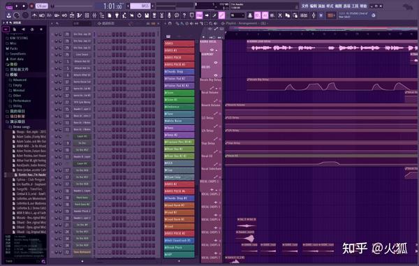Toggle Pattern/Song mode switch

[x=9, y=6]
